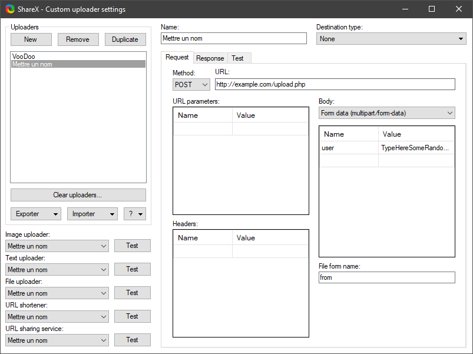Remove the selected uploader

(78, 39)
